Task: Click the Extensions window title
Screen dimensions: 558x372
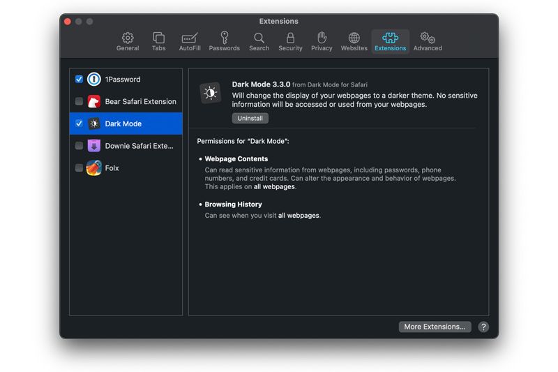Action: 278,22
